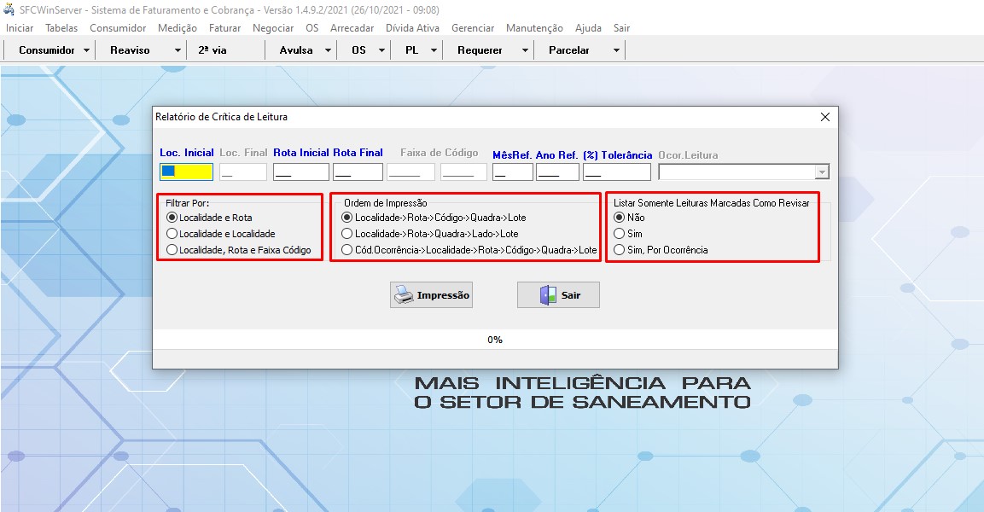Choose 'Localidade->Rota->Quadra->Lado->Lote' print order
Image resolution: width=984 pixels, height=512 pixels.
coord(347,234)
